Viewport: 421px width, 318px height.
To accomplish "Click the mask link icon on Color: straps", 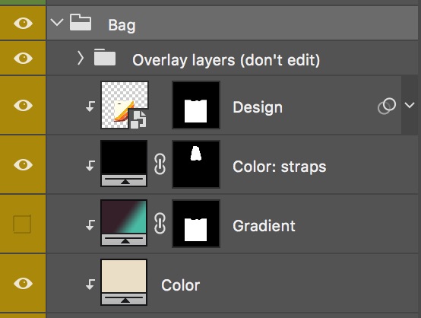I will pyautogui.click(x=160, y=164).
